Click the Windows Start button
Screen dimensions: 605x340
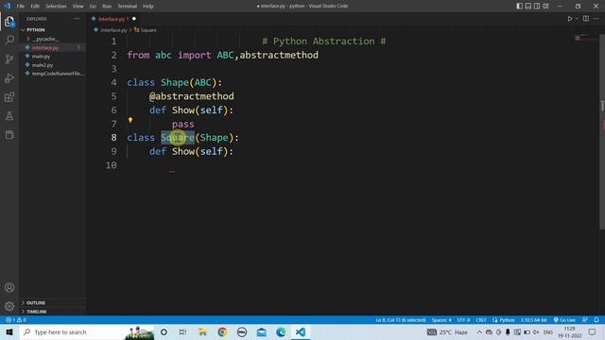click(9, 331)
